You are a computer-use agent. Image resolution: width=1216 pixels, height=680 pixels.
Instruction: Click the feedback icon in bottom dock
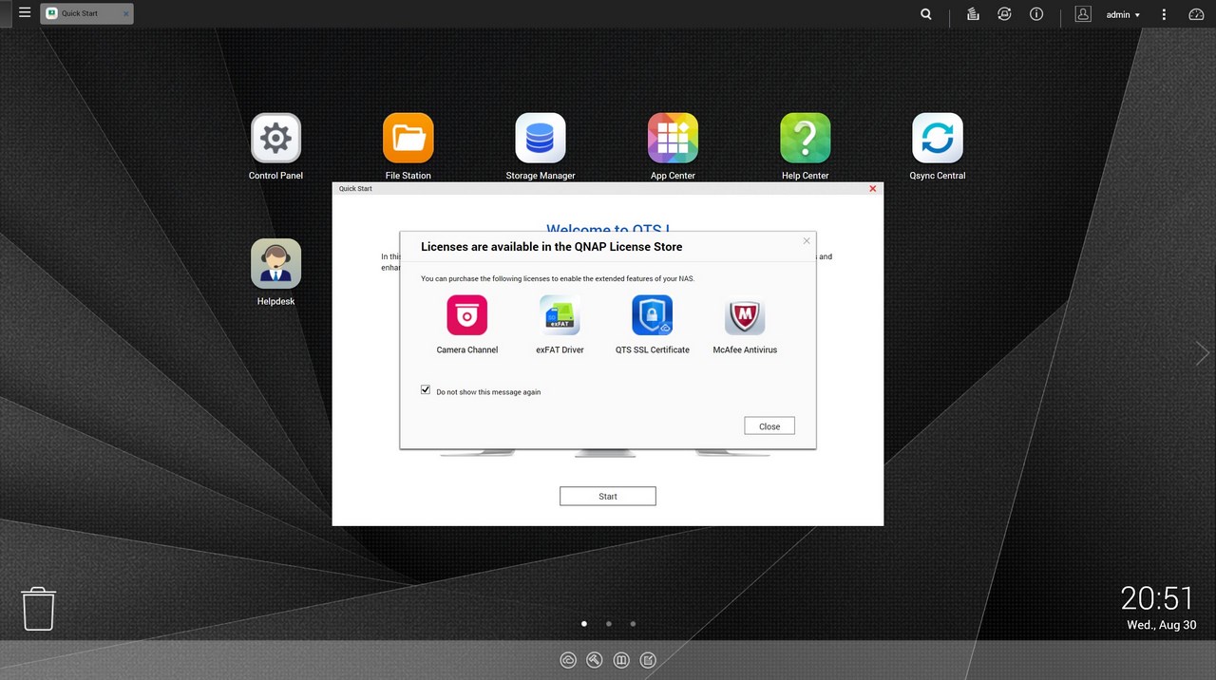pyautogui.click(x=648, y=659)
